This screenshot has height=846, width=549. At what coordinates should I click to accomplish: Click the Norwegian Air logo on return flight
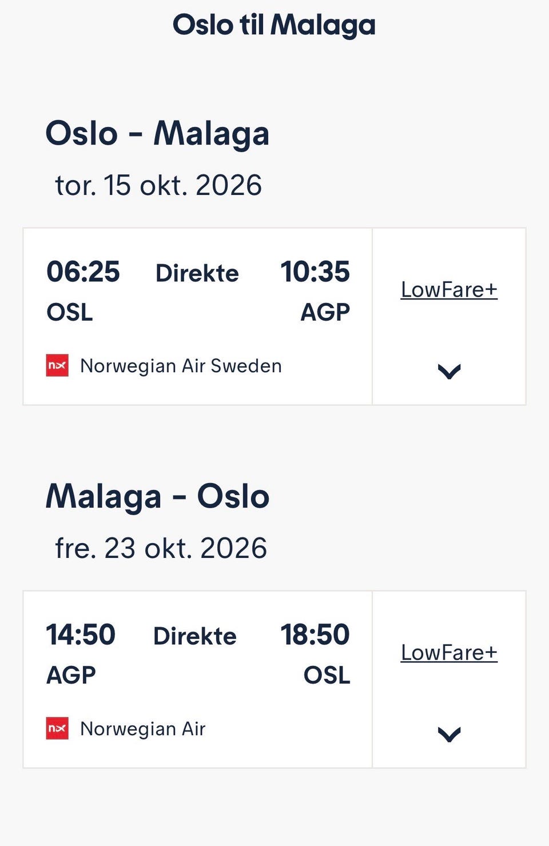[x=57, y=728]
